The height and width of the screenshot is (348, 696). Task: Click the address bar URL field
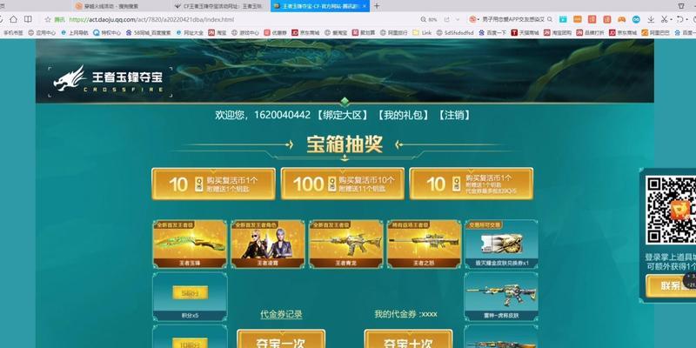(x=151, y=19)
